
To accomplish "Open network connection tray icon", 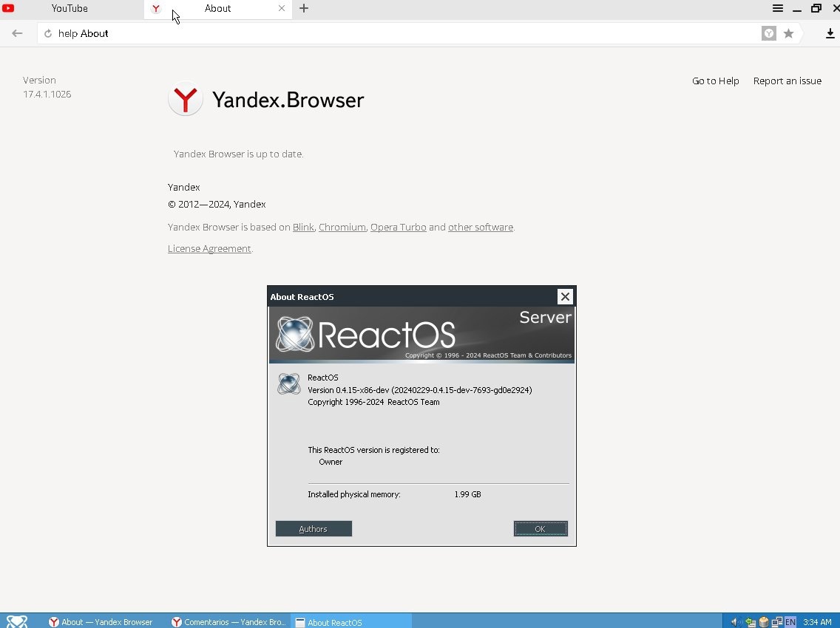I will coord(777,622).
